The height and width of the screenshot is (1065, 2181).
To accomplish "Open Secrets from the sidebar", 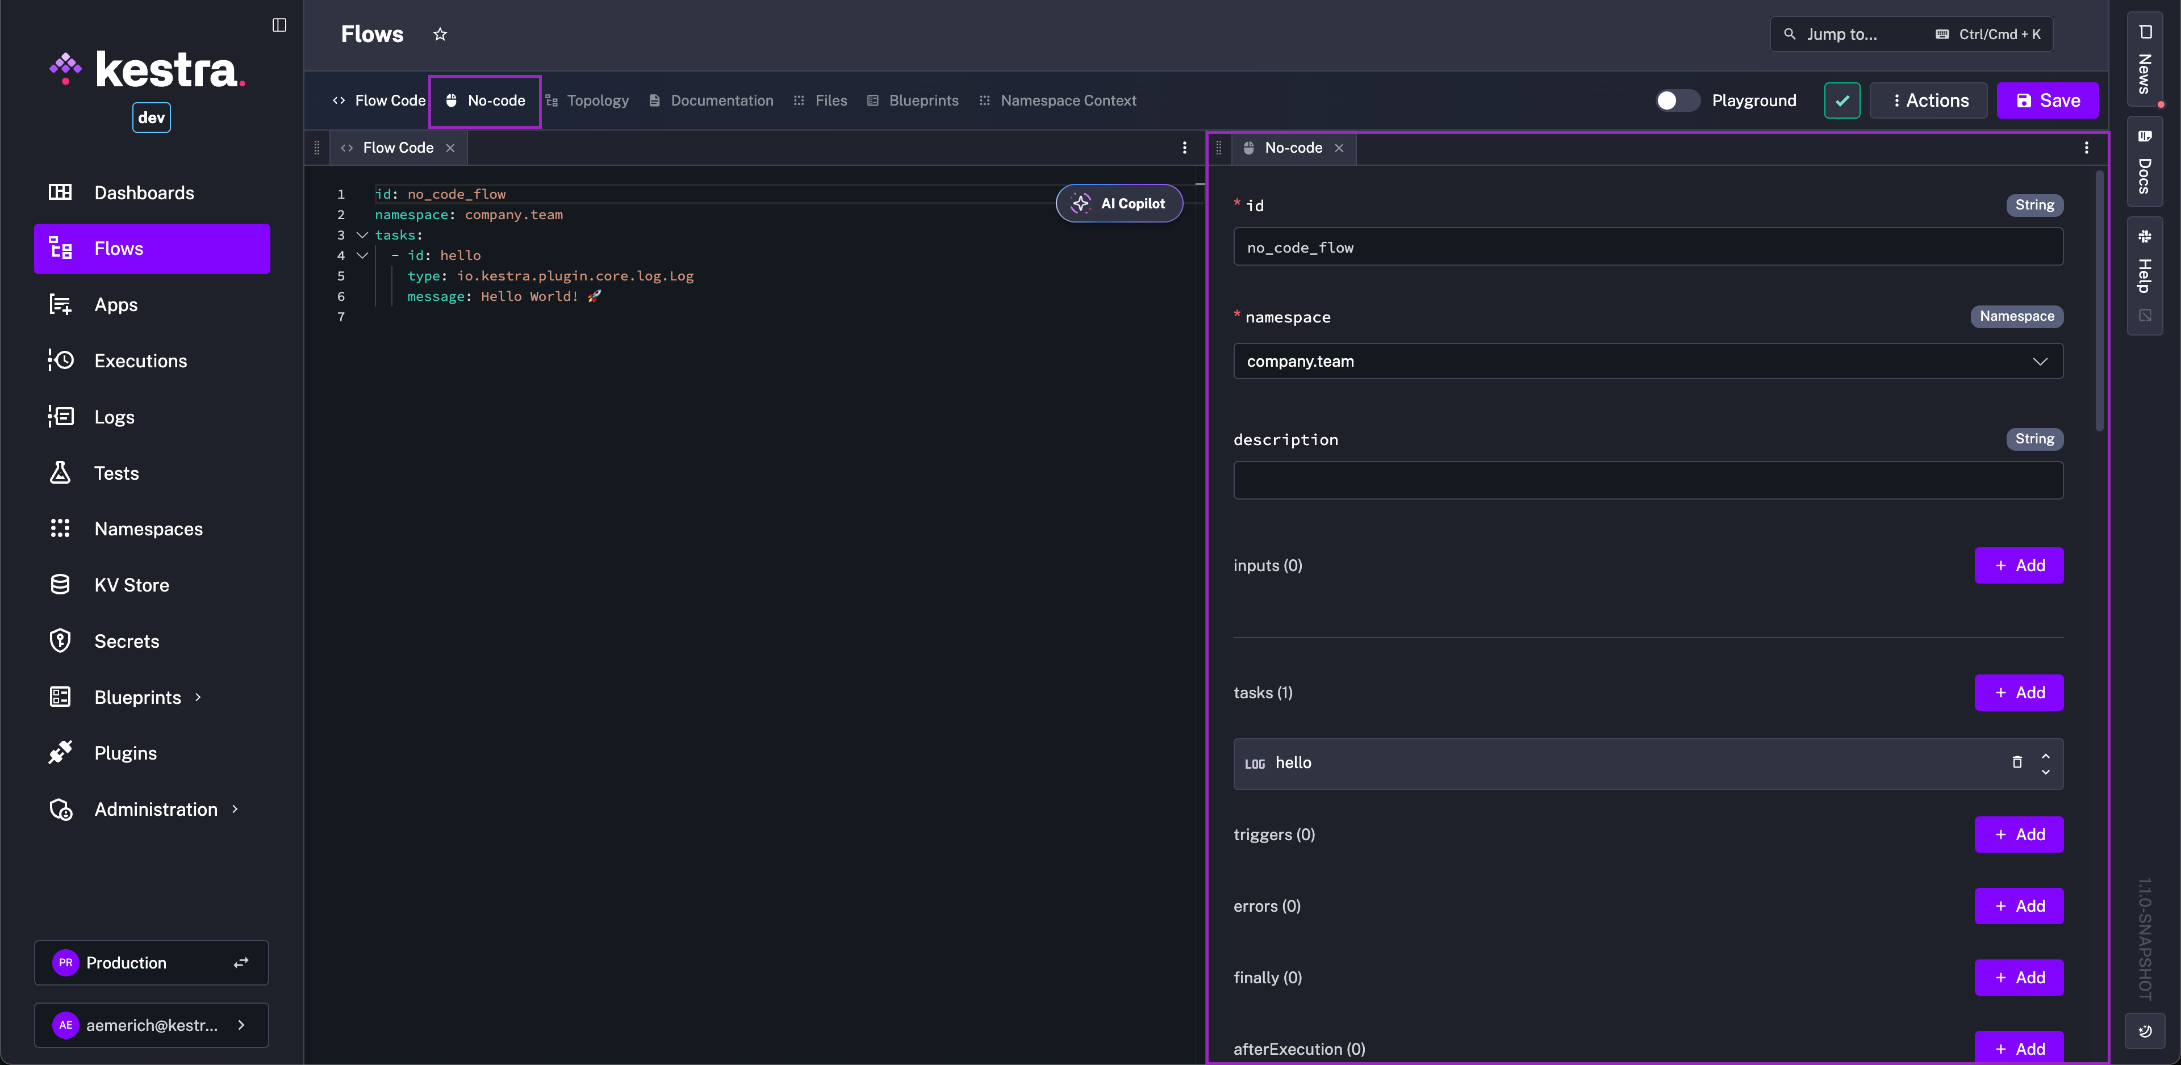I will click(x=127, y=641).
